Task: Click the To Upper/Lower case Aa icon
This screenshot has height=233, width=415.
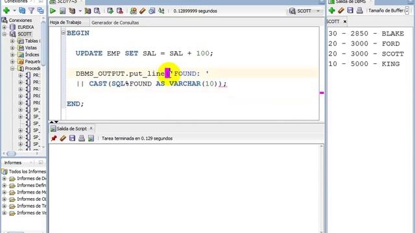Action: tap(161, 11)
